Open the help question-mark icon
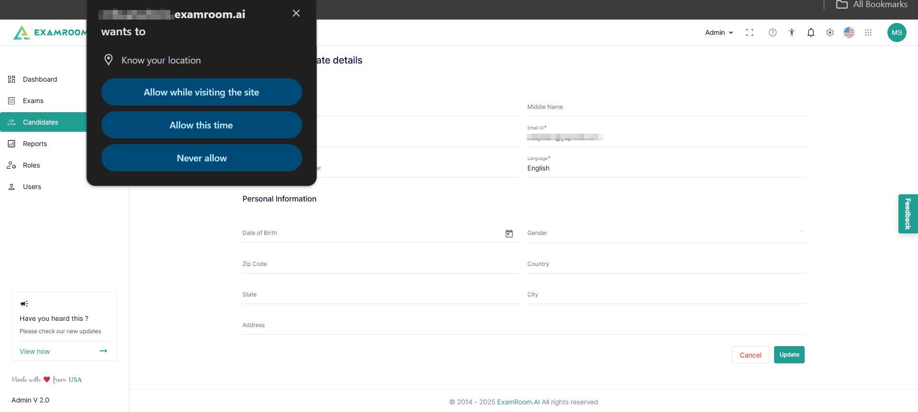 773,32
